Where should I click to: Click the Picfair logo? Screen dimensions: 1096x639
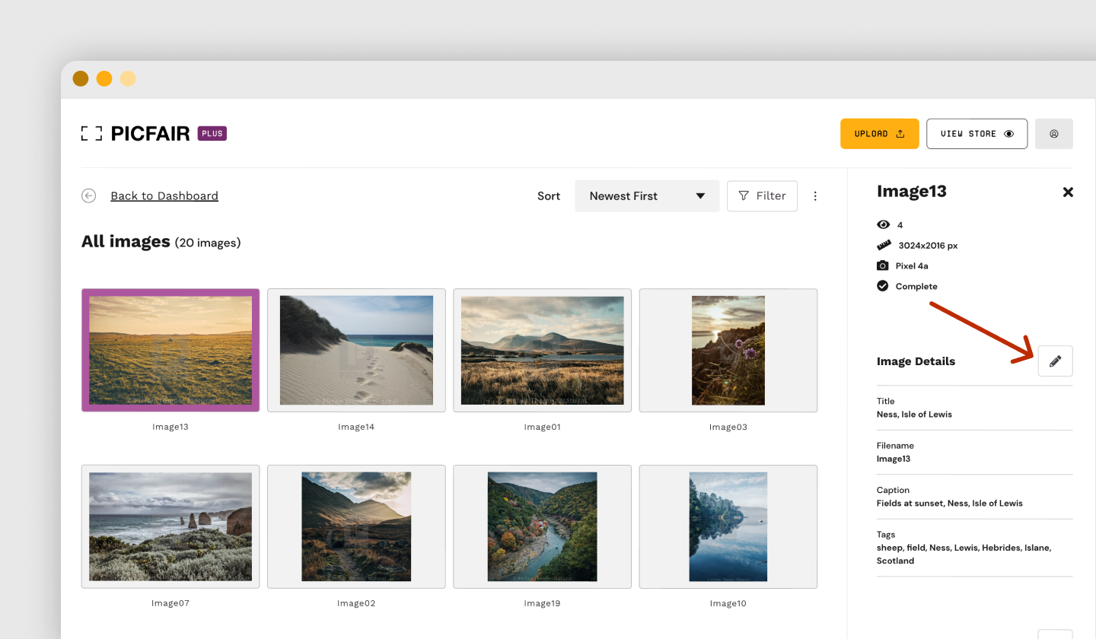(x=135, y=134)
